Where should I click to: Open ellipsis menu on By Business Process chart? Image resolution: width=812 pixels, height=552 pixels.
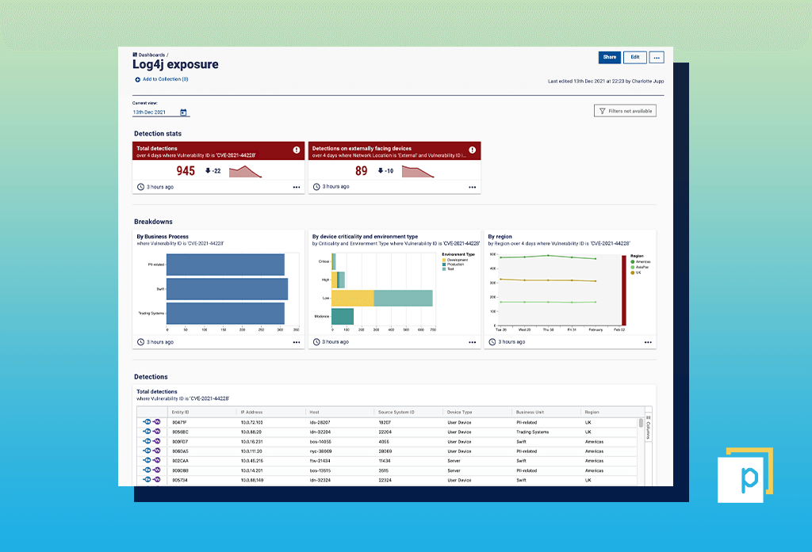click(x=297, y=342)
